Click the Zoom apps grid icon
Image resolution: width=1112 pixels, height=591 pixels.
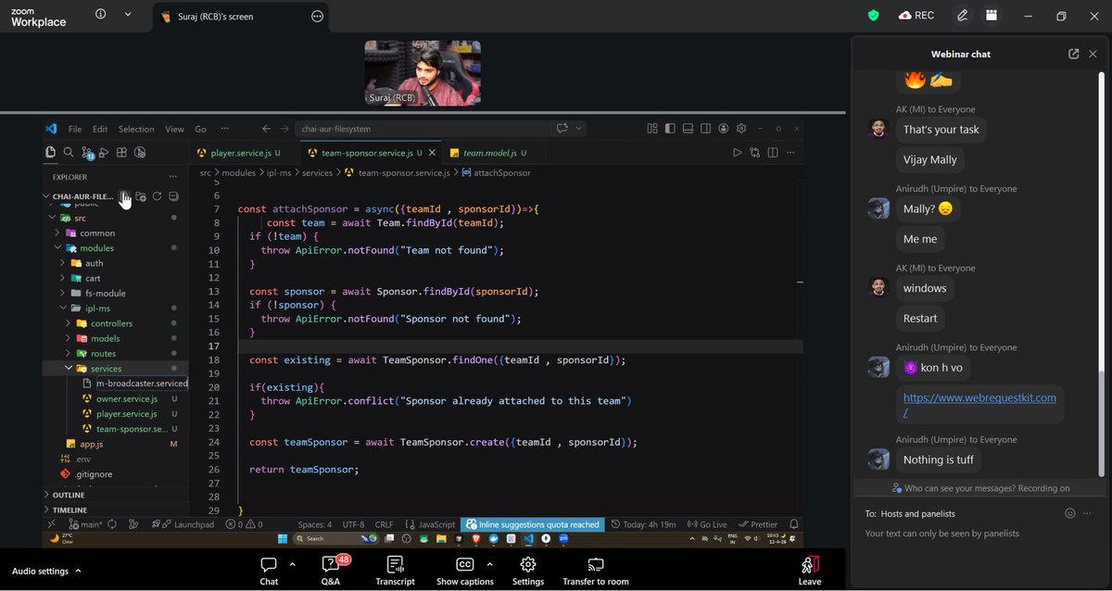tap(992, 16)
